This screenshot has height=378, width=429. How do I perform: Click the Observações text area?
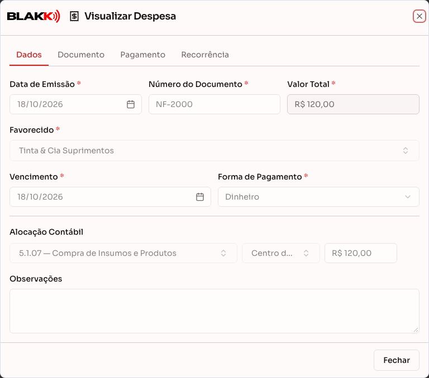pyautogui.click(x=214, y=311)
